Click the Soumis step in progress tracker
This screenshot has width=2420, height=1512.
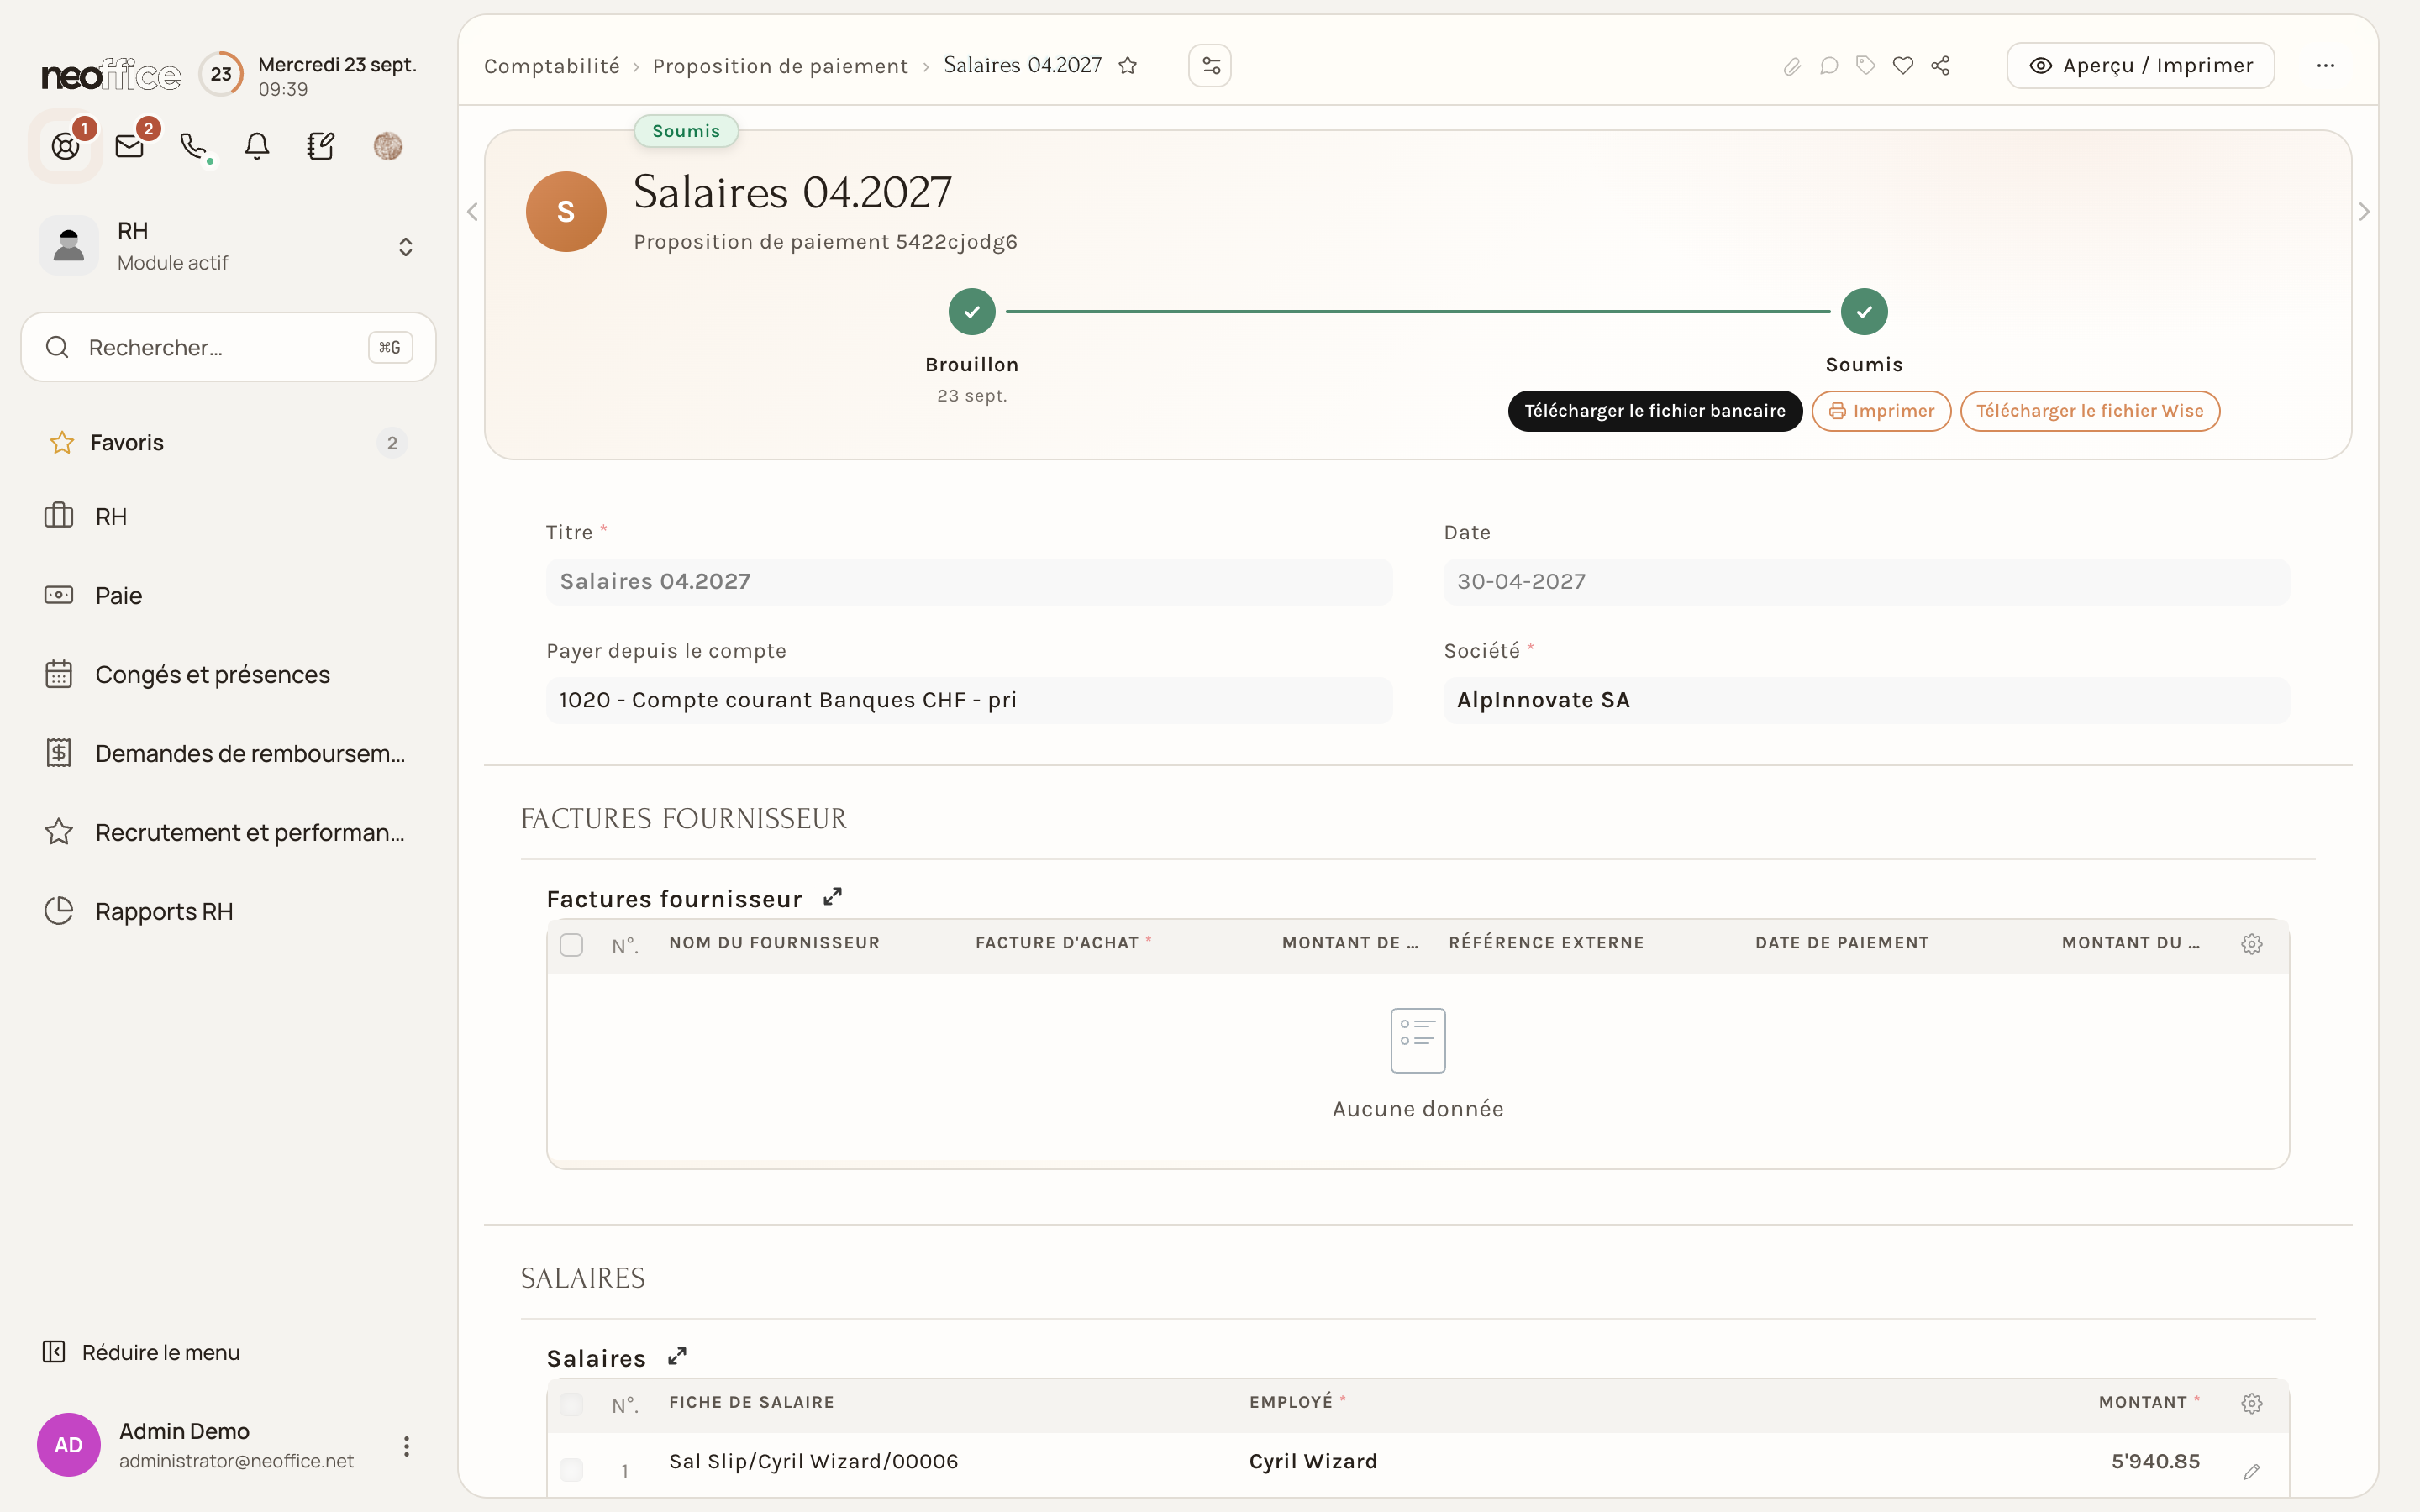(1864, 312)
